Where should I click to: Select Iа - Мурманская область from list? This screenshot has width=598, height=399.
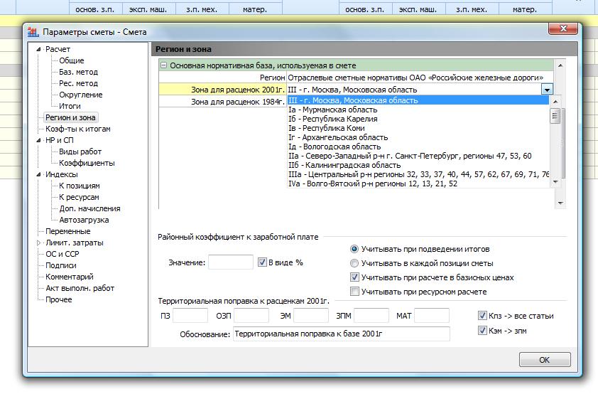(332, 110)
